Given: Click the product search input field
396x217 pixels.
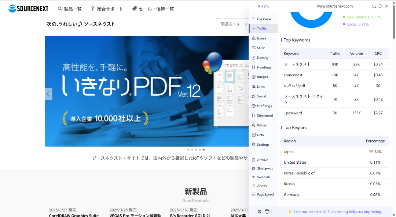Looking at the screenshot, I should pyautogui.click(x=232, y=24).
